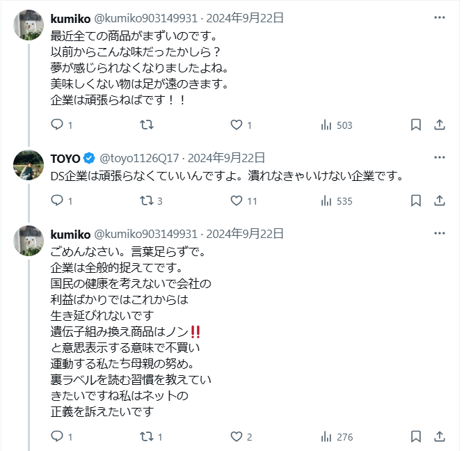Open @kumiko903149931 handle on first tweet
The image size is (464, 451).
click(x=145, y=17)
